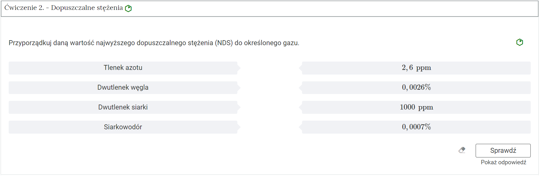Open the Pokaż odpowiedź link
The width and height of the screenshot is (540, 176).
[503, 162]
